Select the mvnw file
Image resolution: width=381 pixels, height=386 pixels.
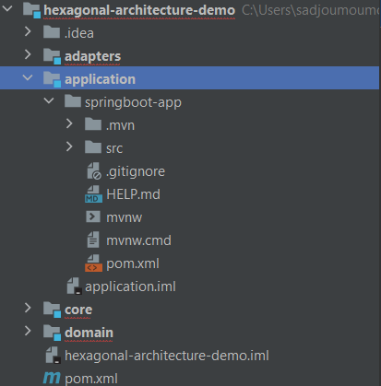[x=124, y=217]
